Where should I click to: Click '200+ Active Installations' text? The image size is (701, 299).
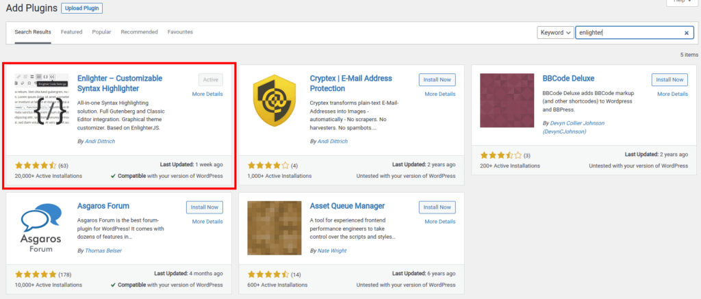[x=510, y=166]
